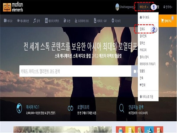This screenshot has height=133, width=177.
Task: Open the Choichangyoung account dropdown
Action: [127, 7]
